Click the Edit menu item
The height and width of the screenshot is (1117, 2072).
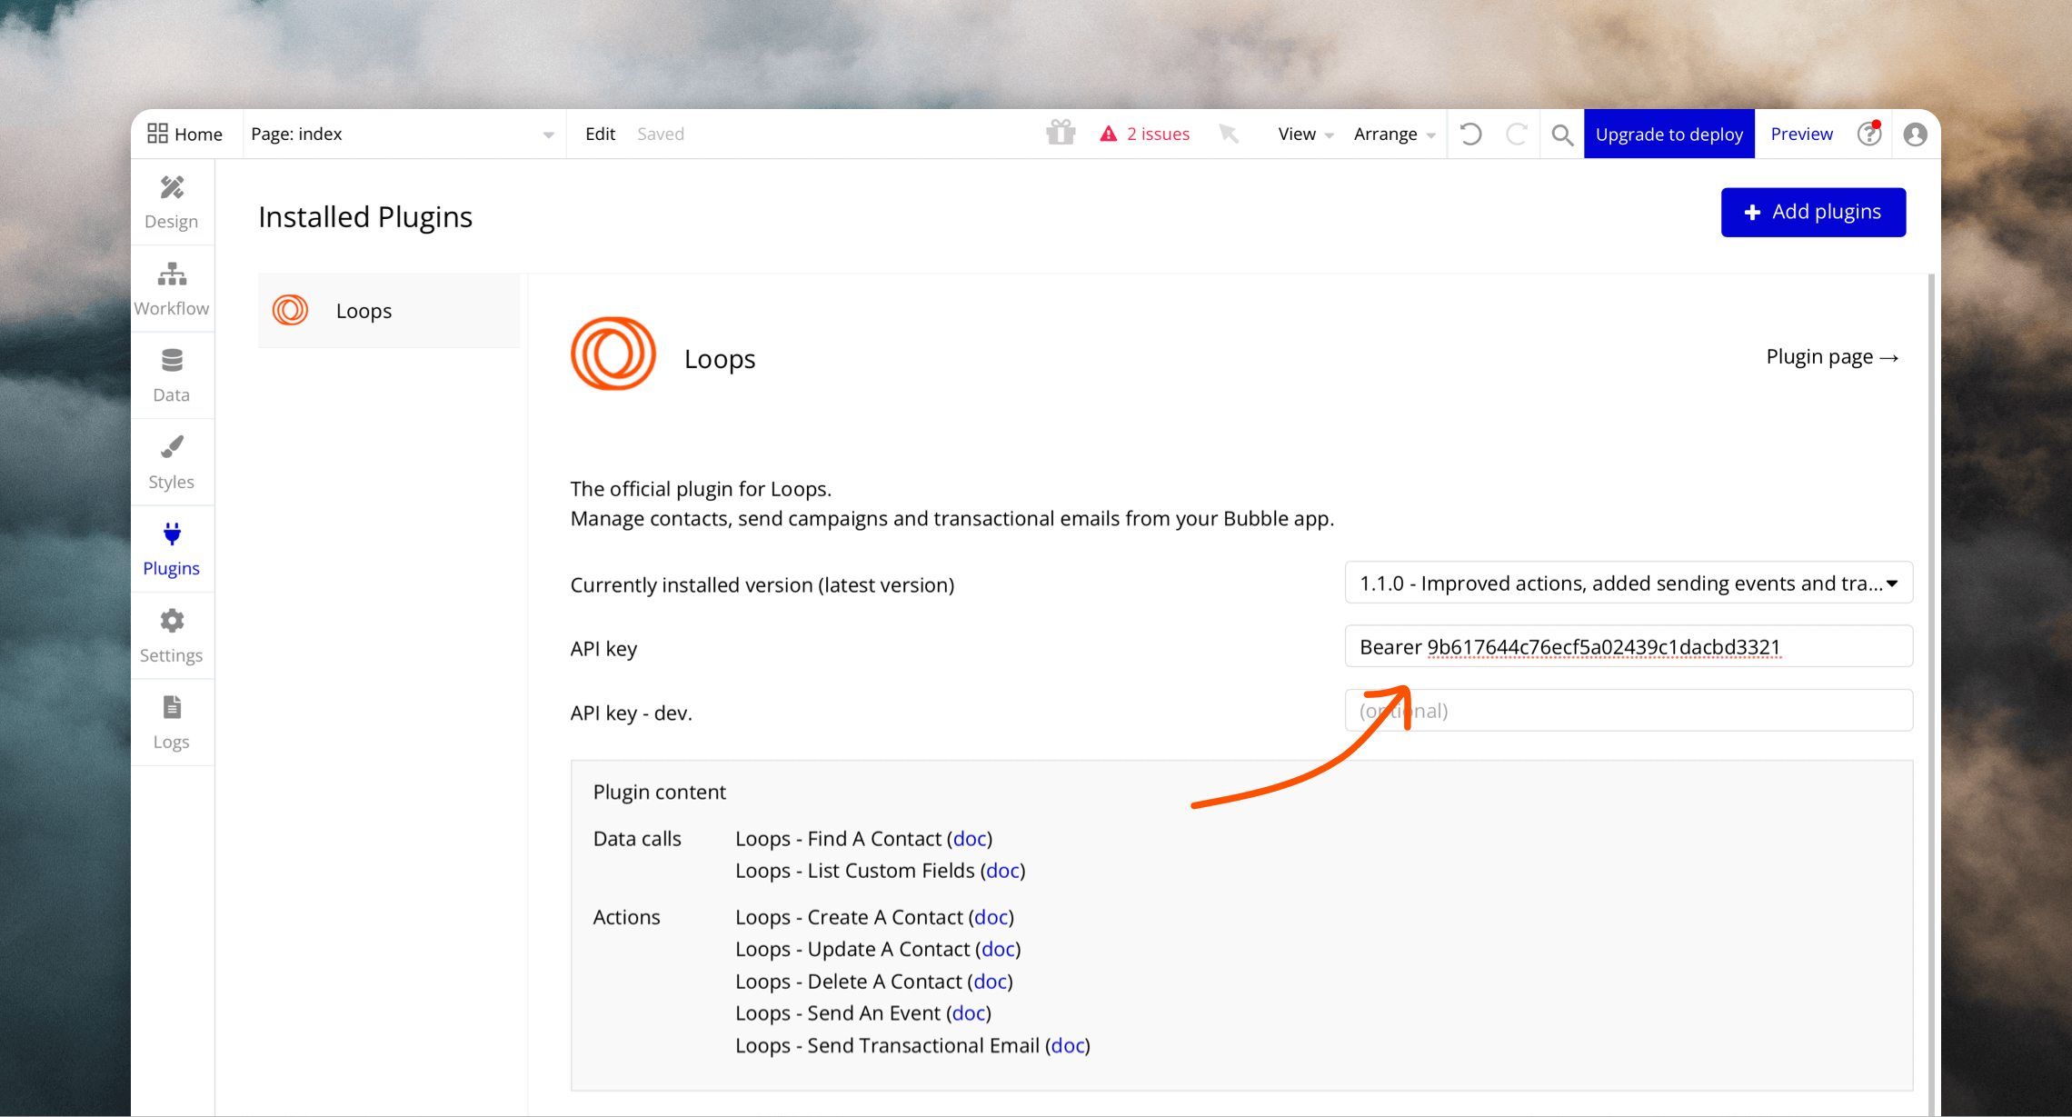tap(600, 134)
